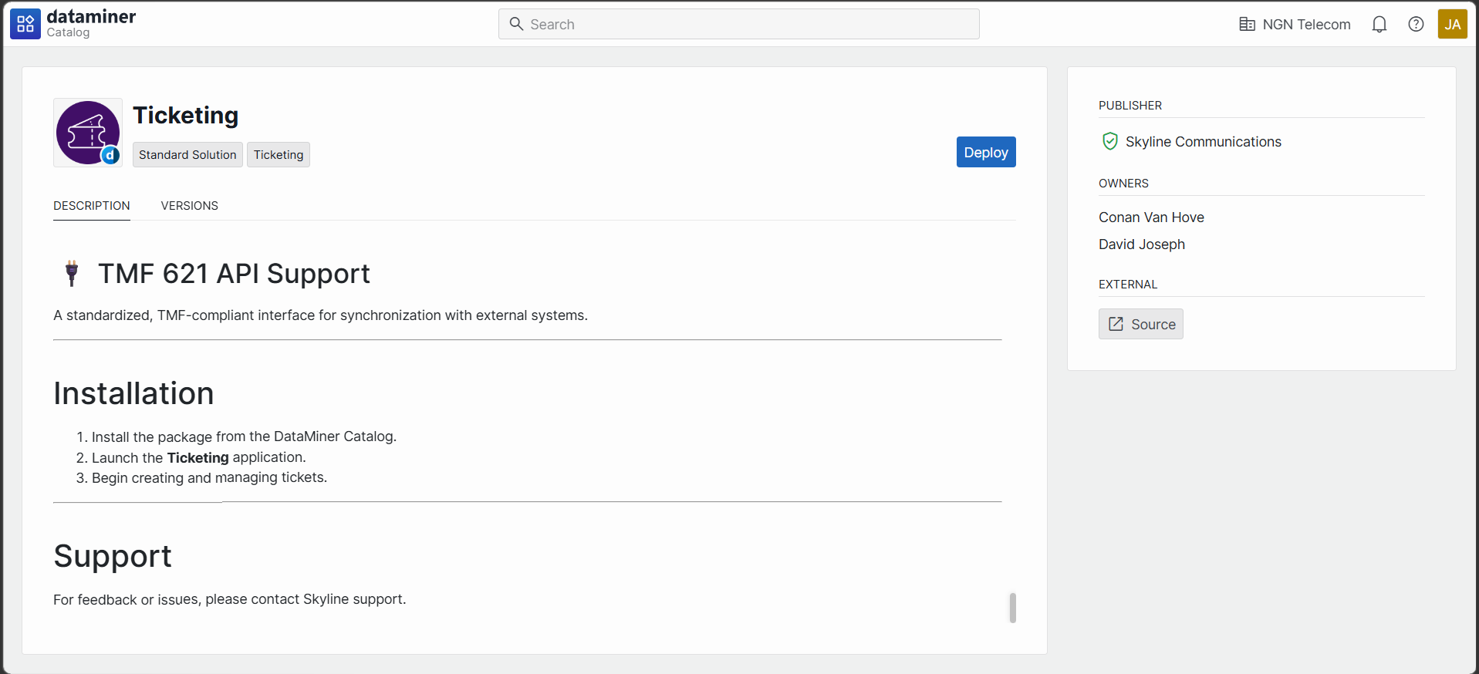Screen dimensions: 1479x674
Task: Click the plug icon beside TMF 621 heading
Action: [x=72, y=274]
